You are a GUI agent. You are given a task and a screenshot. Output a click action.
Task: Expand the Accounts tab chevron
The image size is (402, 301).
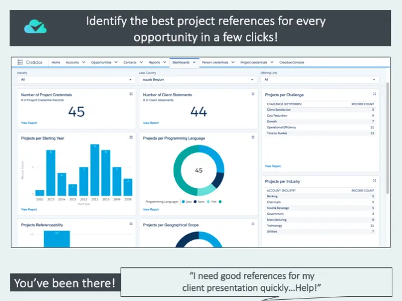click(84, 62)
